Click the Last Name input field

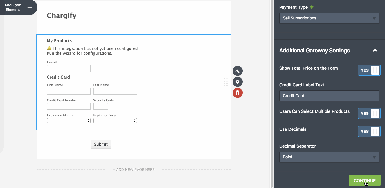115,91
